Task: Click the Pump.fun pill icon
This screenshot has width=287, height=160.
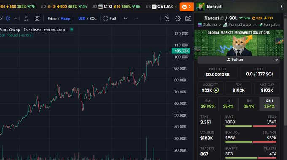Action: 261,24
